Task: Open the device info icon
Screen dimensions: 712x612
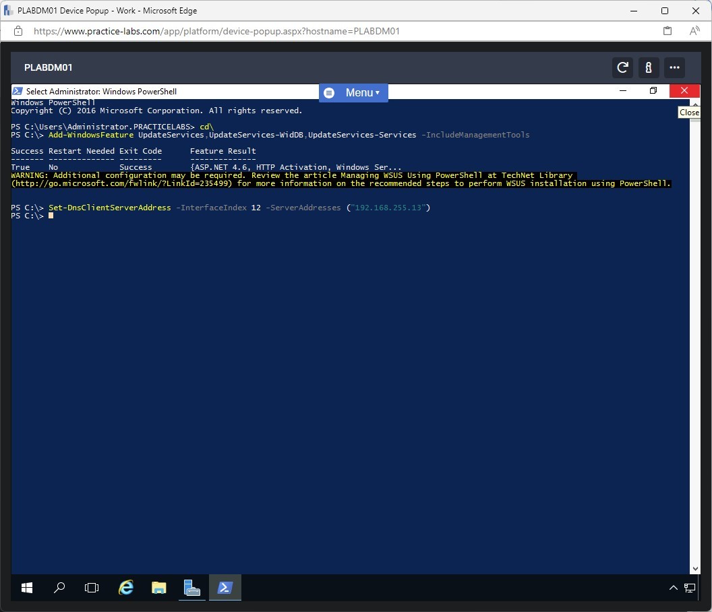Action: pyautogui.click(x=648, y=67)
